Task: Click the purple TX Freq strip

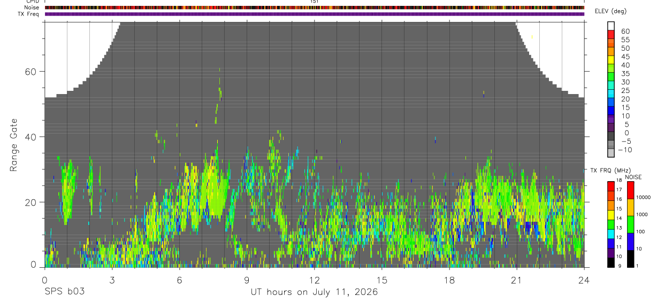Action: 315,14
